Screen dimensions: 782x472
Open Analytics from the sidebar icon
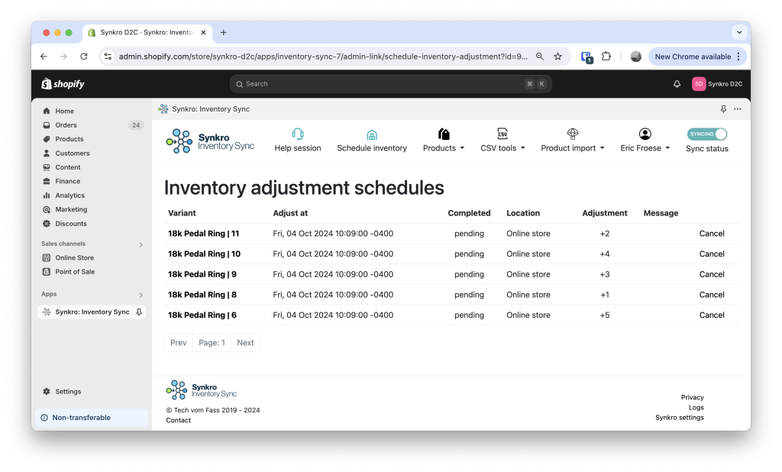pos(47,196)
